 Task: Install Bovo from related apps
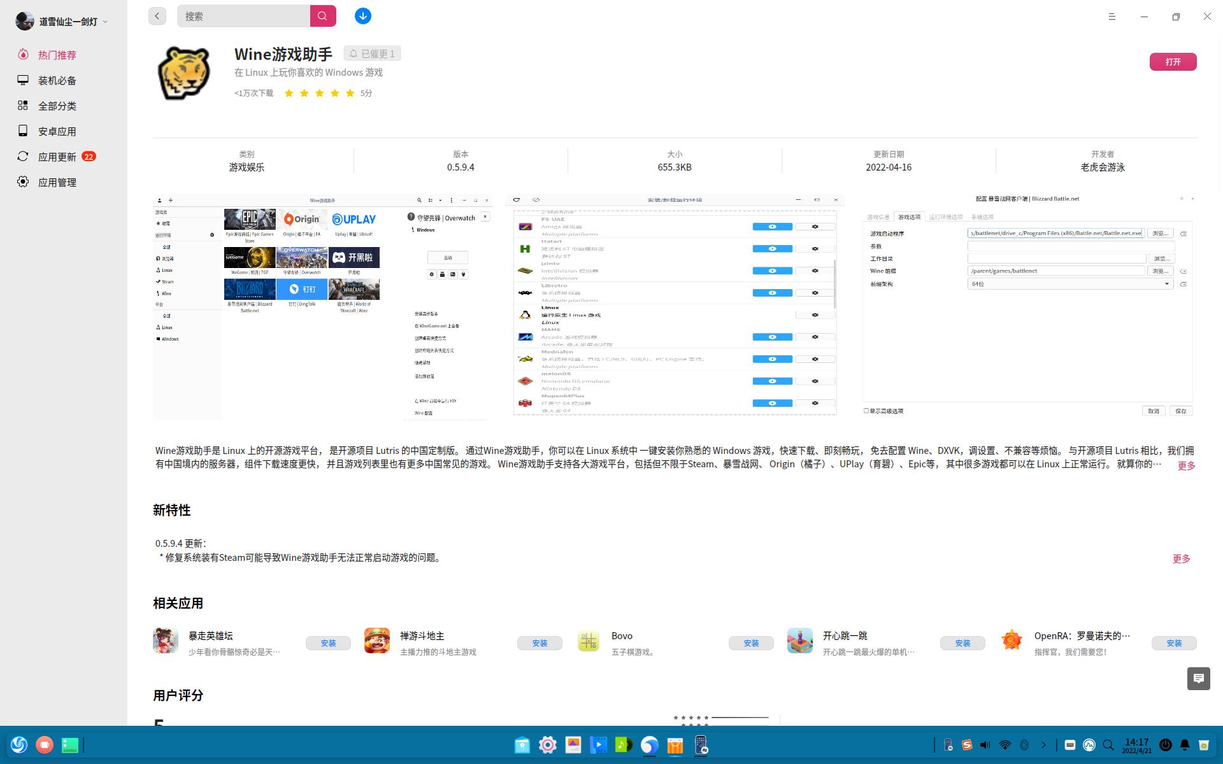pos(751,643)
